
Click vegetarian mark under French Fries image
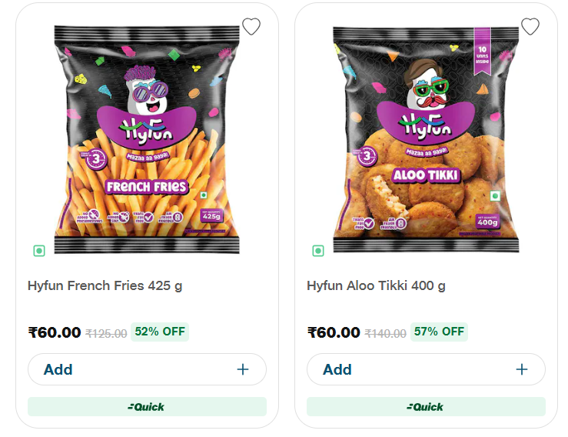38,251
